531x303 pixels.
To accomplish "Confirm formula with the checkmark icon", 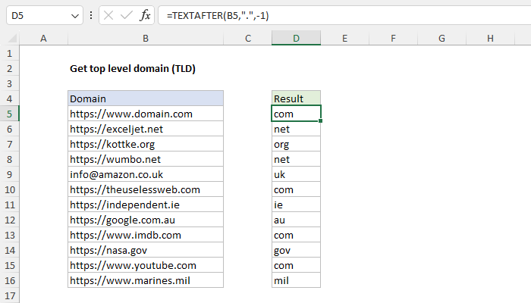I will coord(127,16).
